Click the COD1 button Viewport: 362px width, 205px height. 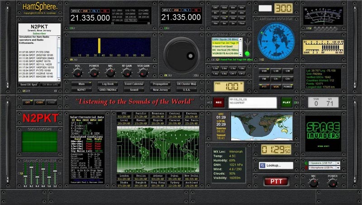(39, 102)
